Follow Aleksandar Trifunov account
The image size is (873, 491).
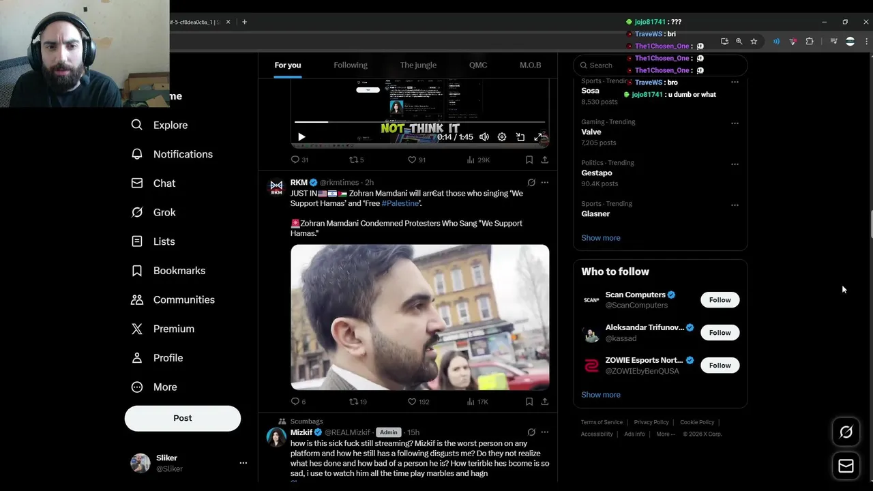720,333
